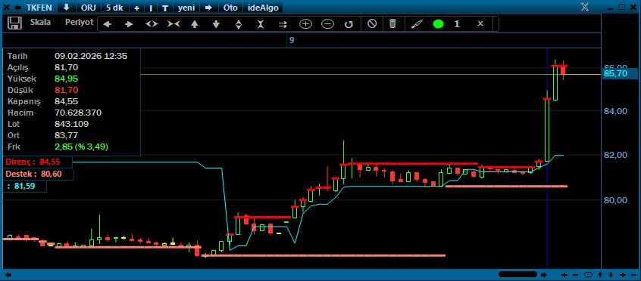
Task: Click the bottom-left scroll left arrow
Action: coord(8,275)
